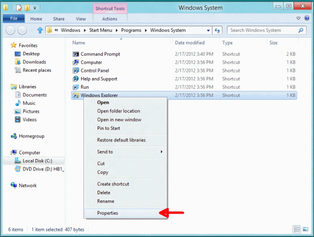Select Restore default libraries
This screenshot has width=314, height=237.
click(x=126, y=140)
